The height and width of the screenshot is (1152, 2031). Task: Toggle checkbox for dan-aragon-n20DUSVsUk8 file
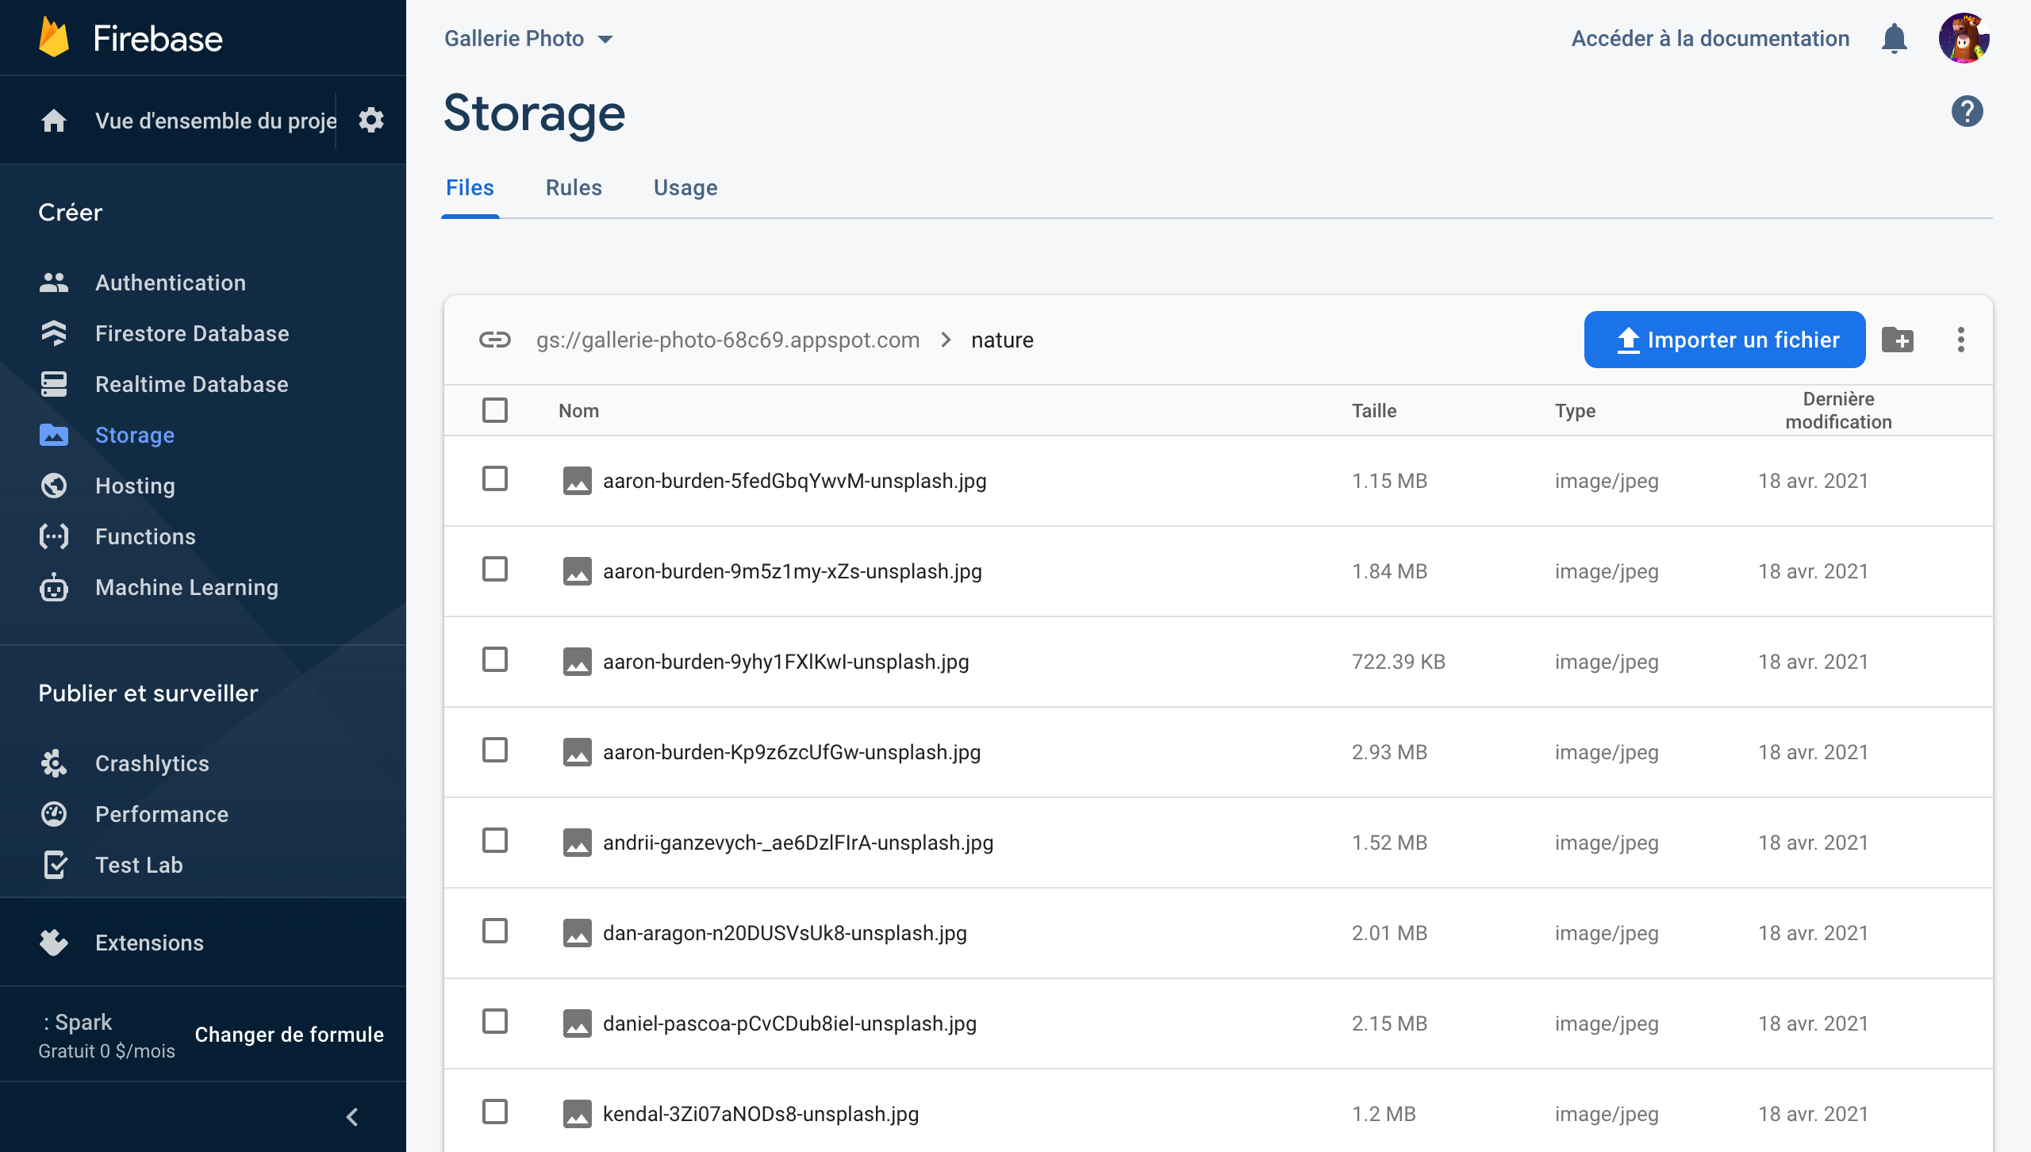pyautogui.click(x=495, y=931)
